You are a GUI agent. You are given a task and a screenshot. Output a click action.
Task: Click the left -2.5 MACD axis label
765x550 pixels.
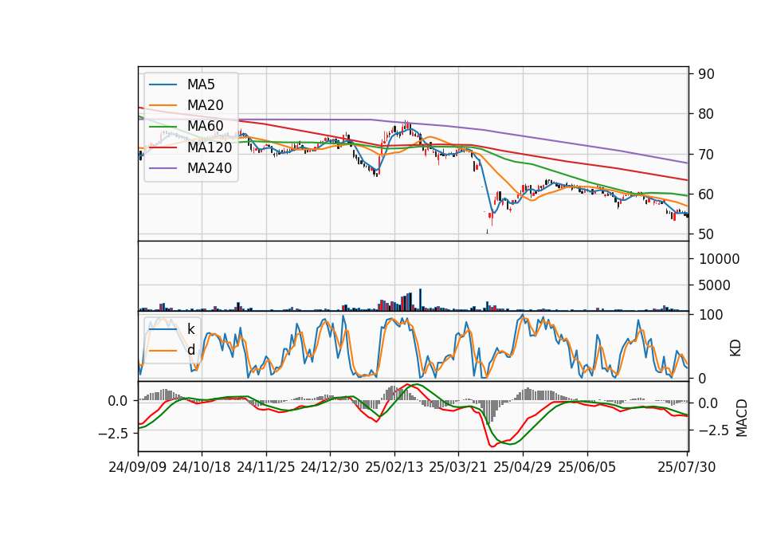click(112, 434)
